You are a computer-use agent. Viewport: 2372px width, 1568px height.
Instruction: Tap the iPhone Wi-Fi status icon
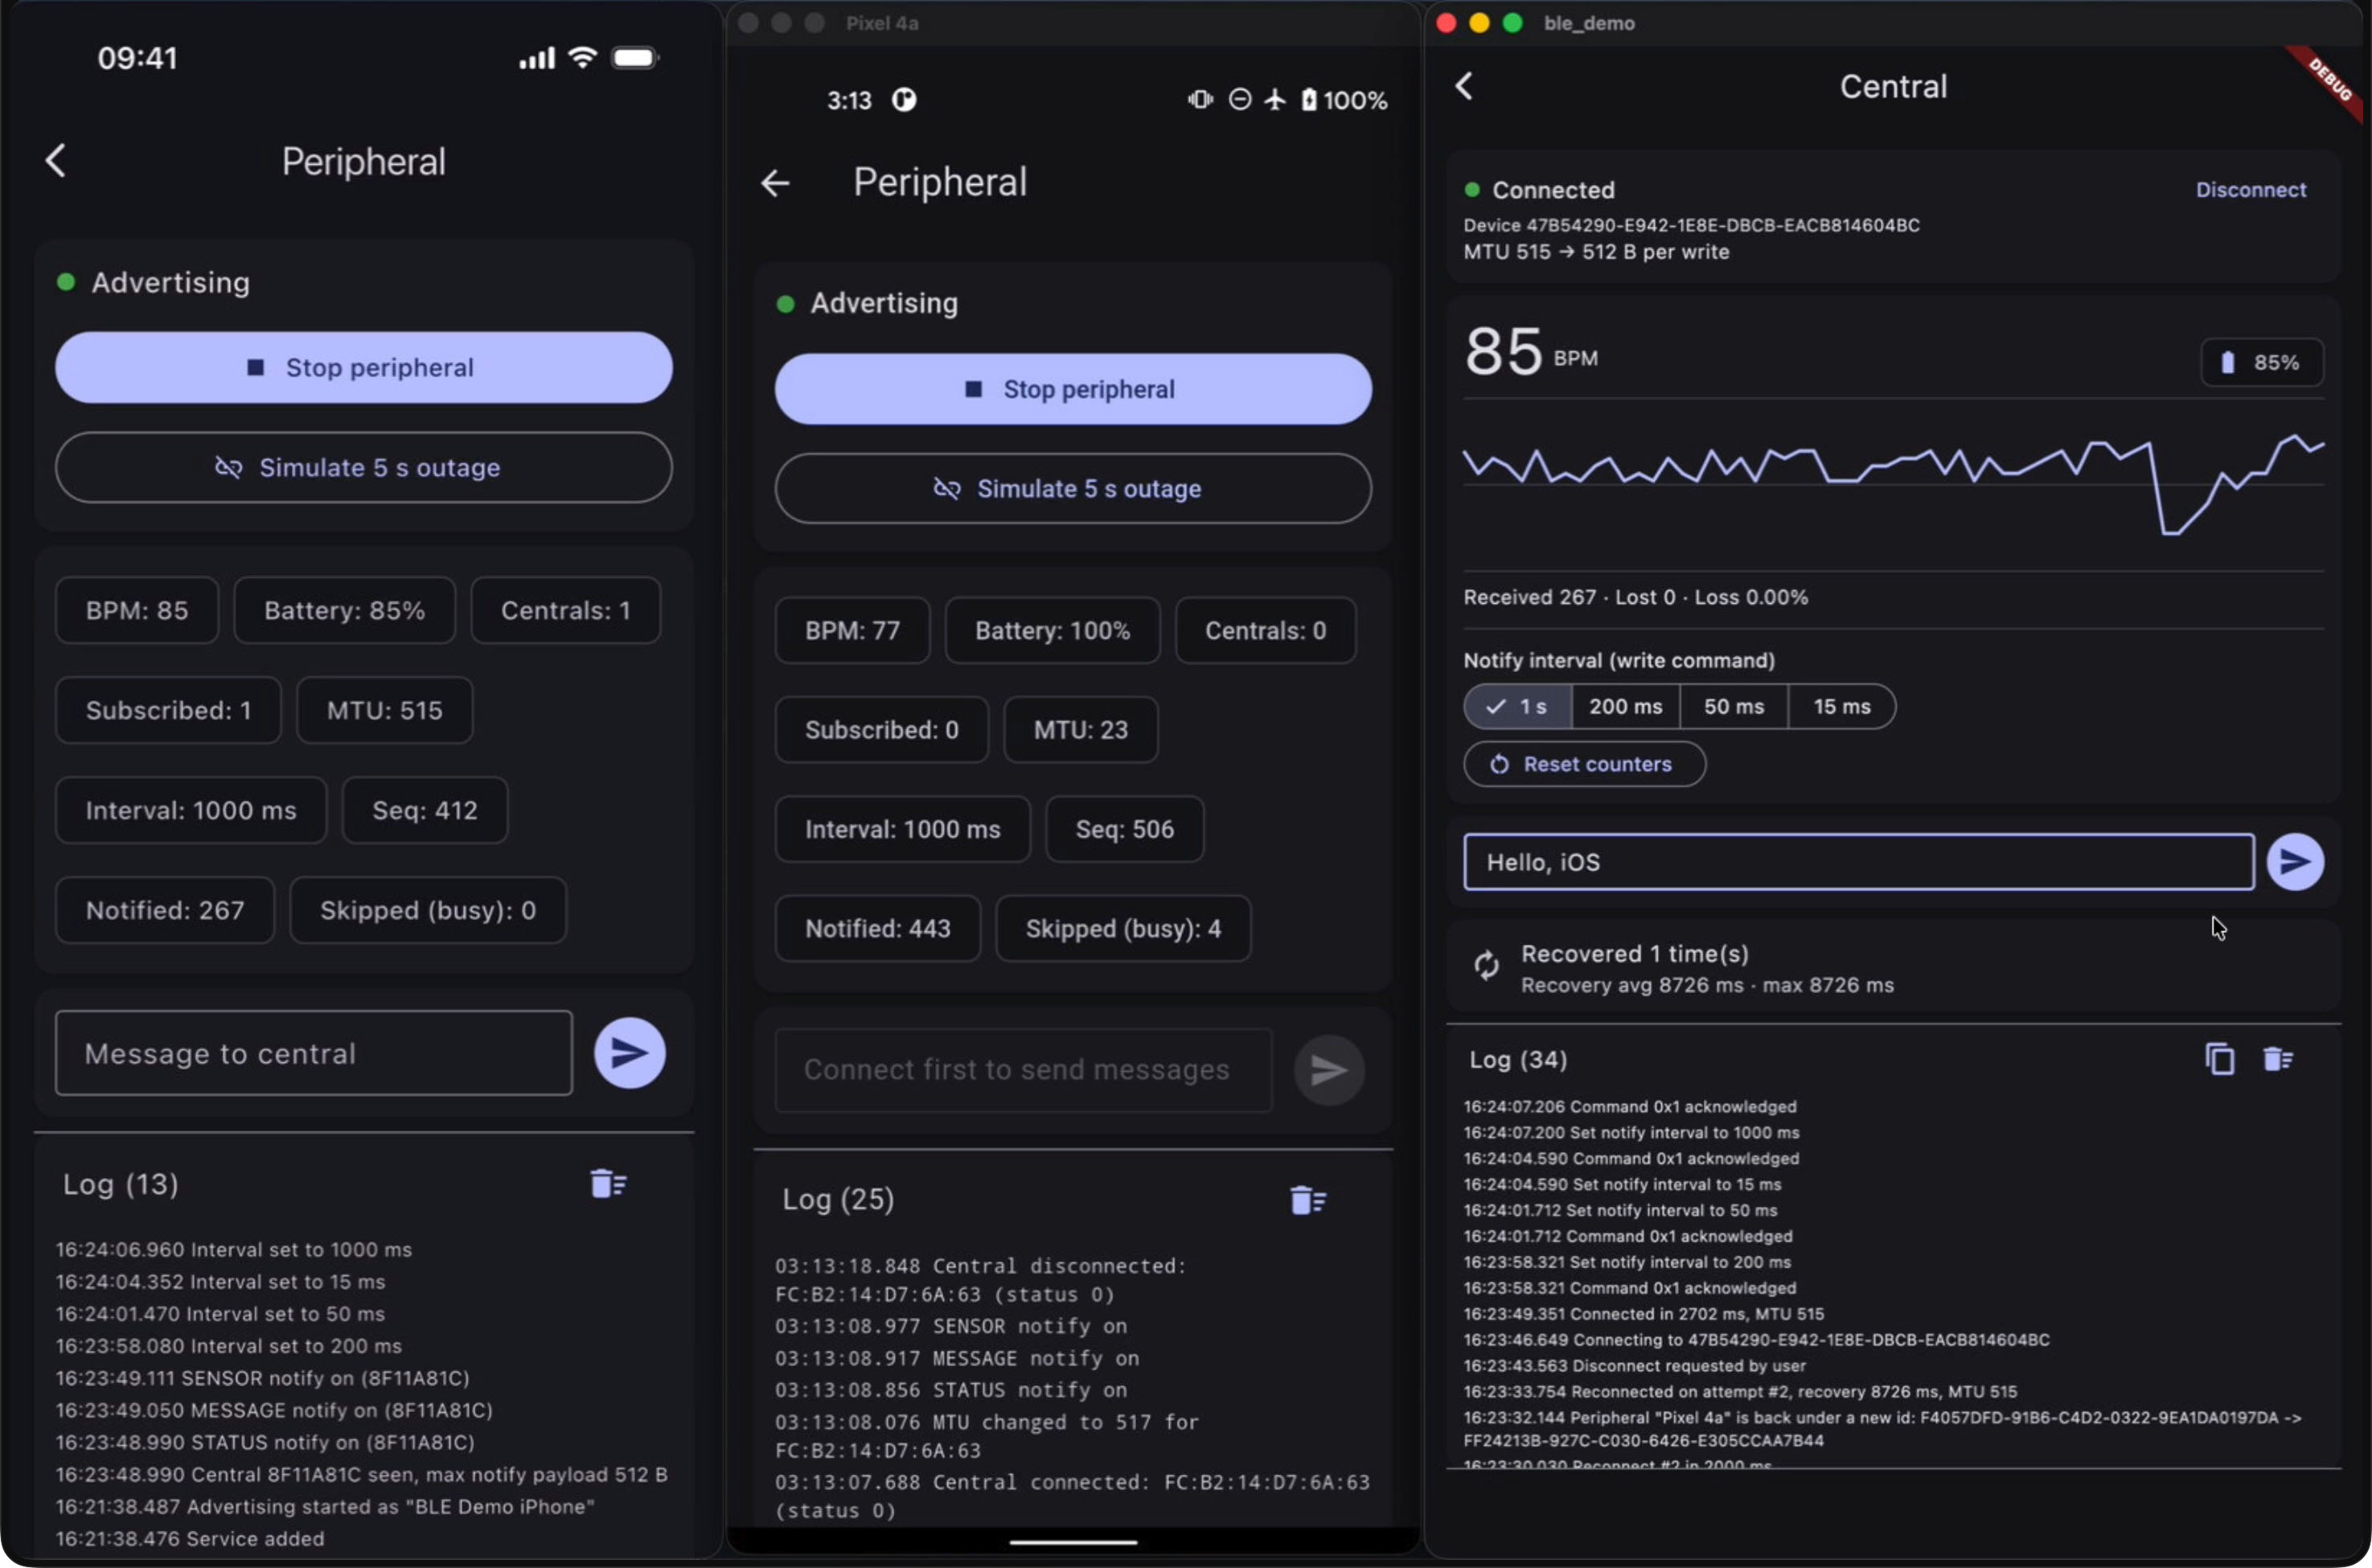click(x=582, y=57)
